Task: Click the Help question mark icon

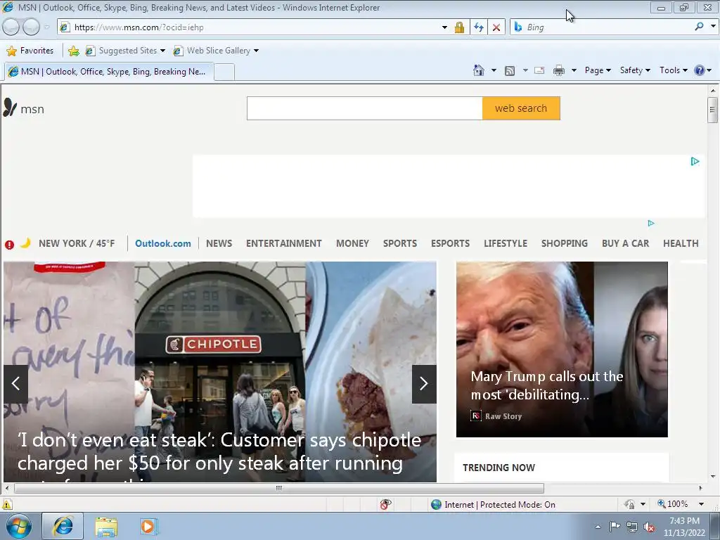Action: point(699,70)
